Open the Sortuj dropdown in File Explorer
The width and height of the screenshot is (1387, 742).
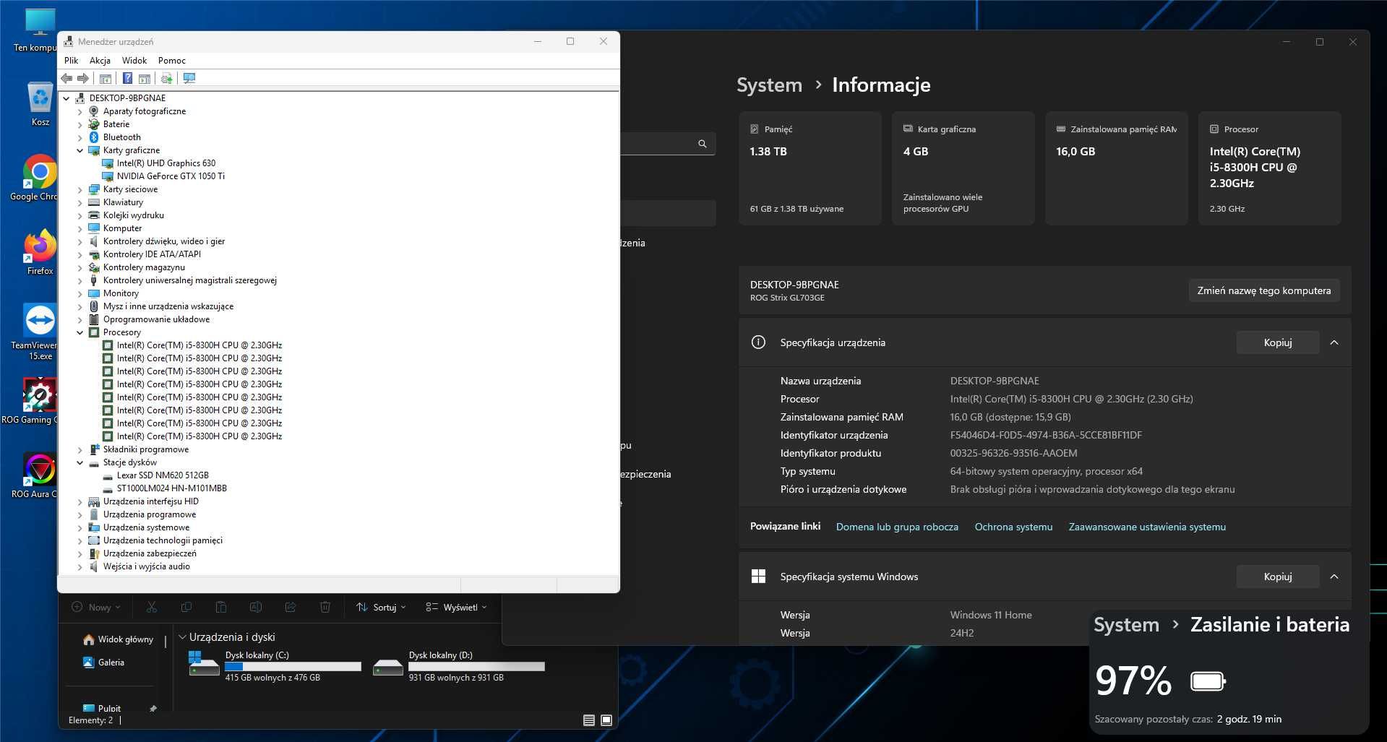point(381,607)
